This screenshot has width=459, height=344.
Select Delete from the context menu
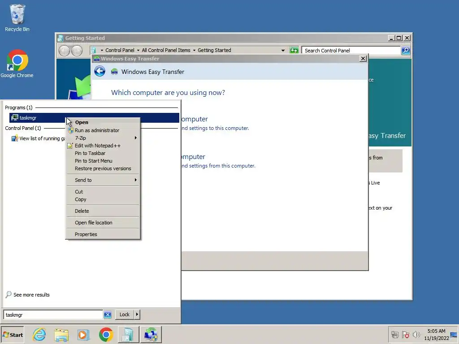click(103, 211)
